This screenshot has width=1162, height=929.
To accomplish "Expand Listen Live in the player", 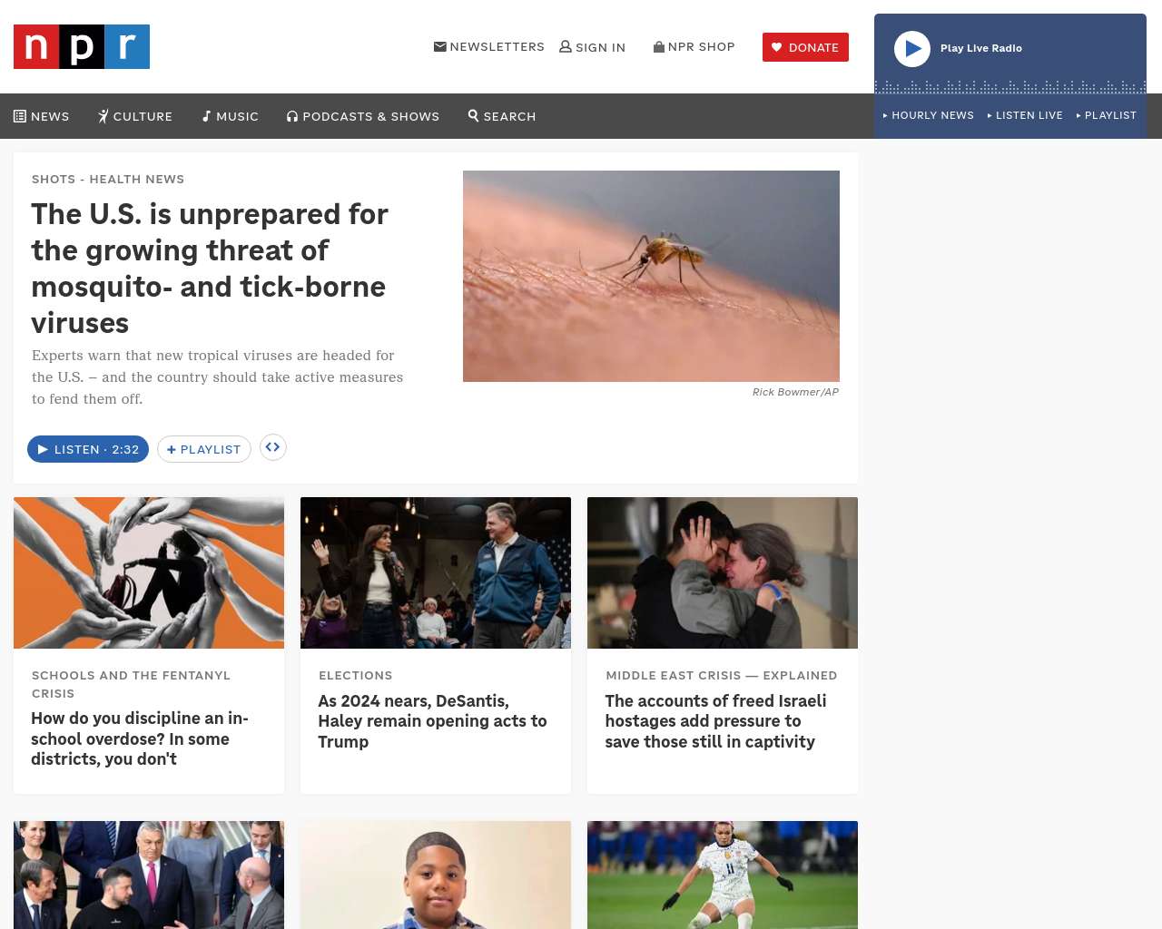I will point(1025,115).
